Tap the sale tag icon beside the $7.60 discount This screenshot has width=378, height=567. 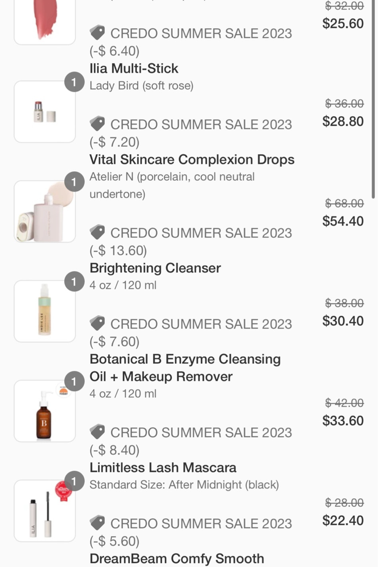click(97, 323)
